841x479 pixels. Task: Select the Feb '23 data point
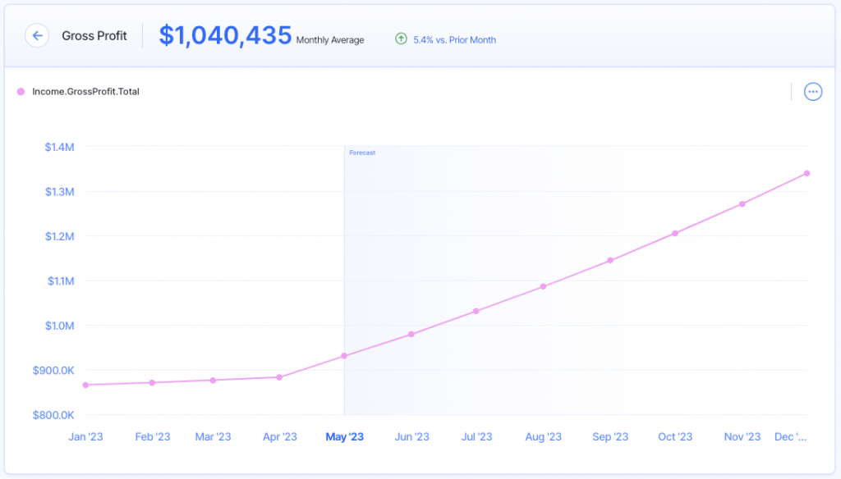[152, 383]
